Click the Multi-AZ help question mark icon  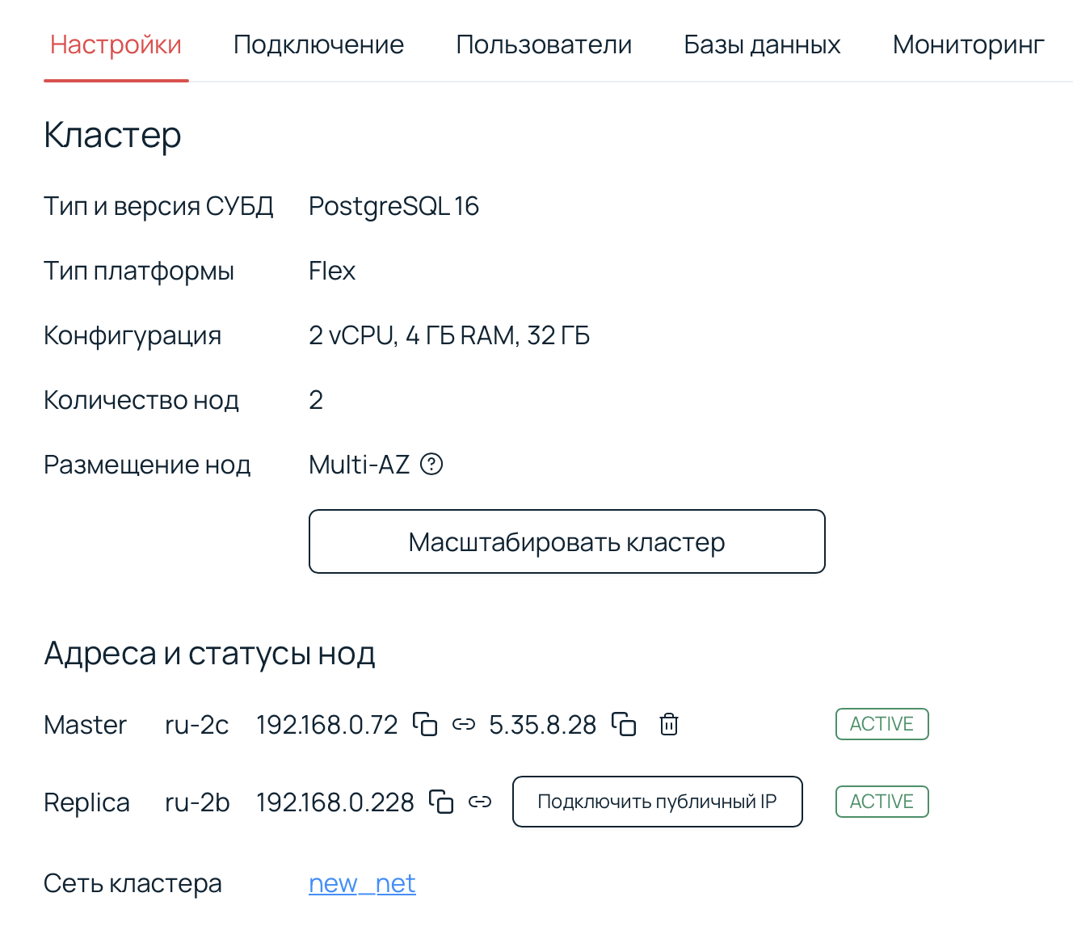432,465
